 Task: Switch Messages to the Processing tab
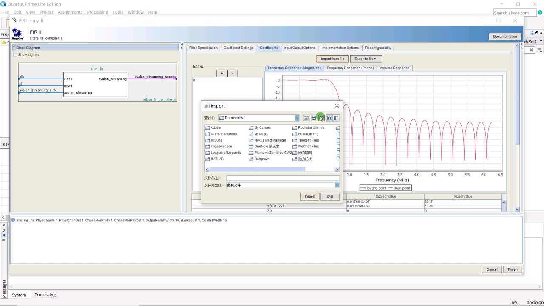pos(45,295)
